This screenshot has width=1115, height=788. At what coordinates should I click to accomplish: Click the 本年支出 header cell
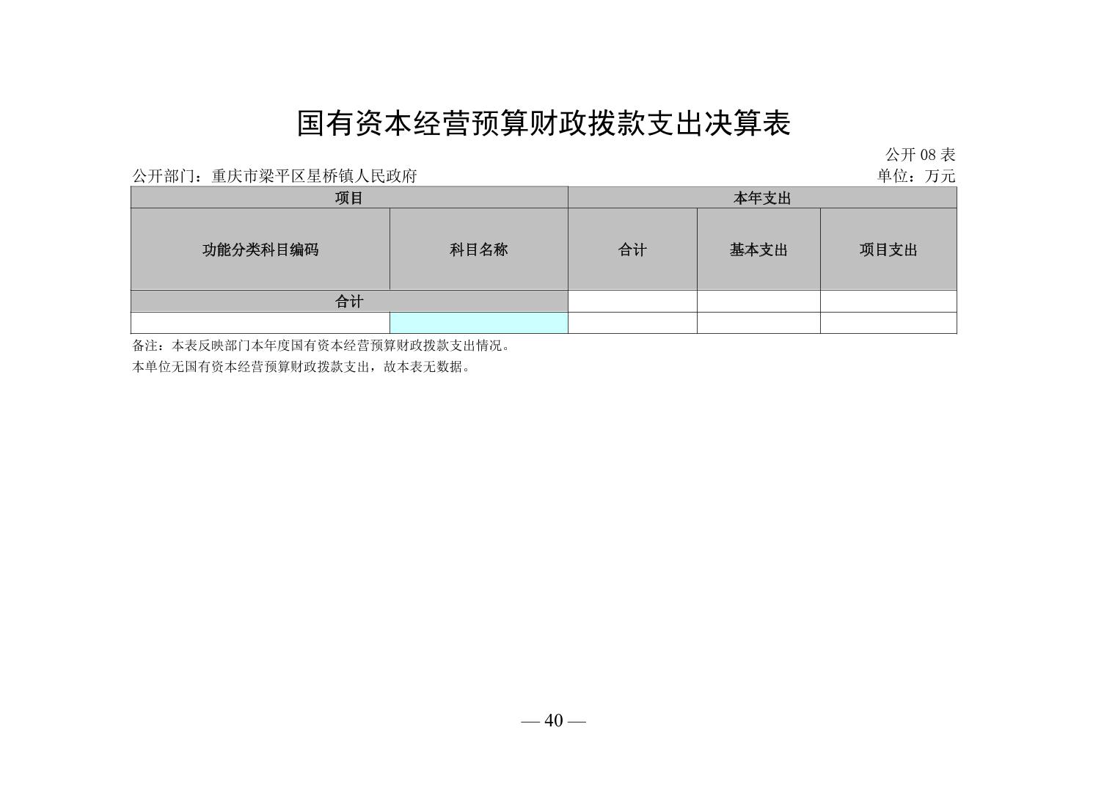(762, 198)
